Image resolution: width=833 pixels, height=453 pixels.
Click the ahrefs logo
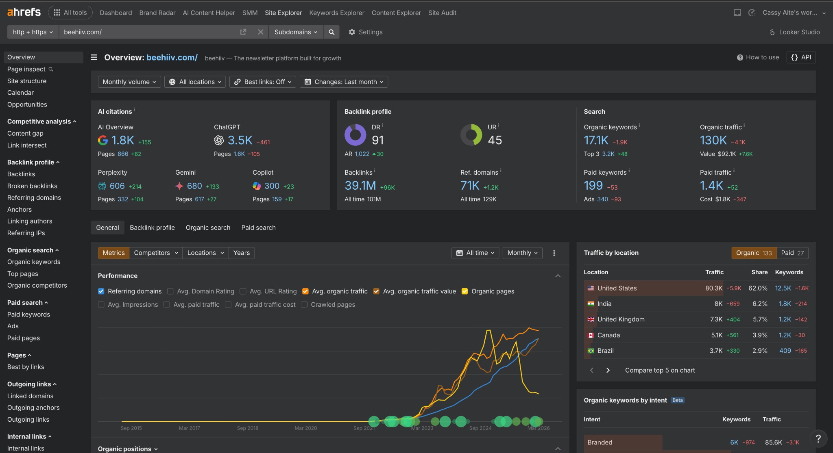pyautogui.click(x=24, y=12)
